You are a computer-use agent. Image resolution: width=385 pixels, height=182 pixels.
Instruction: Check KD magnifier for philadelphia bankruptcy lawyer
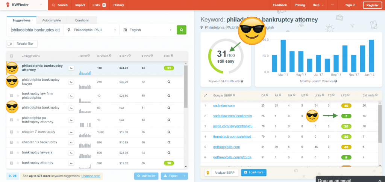[169, 81]
